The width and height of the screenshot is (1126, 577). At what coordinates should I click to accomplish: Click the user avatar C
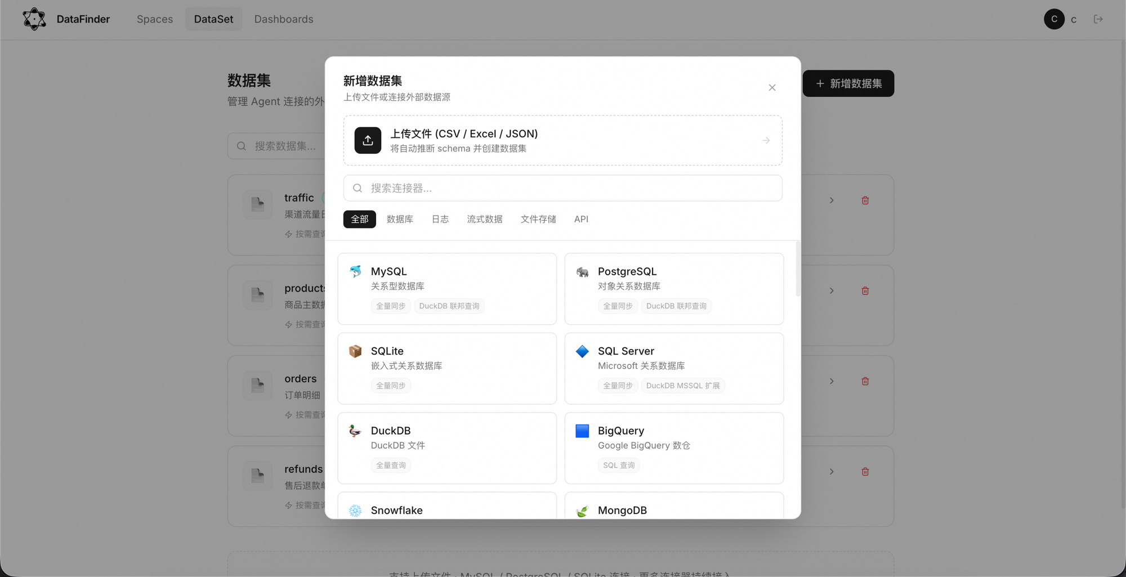1054,19
